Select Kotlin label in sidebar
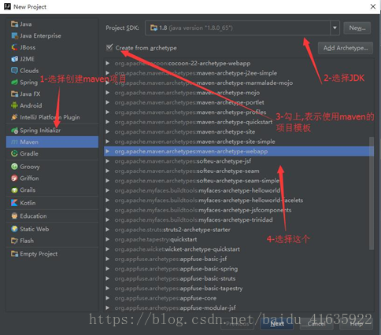Viewport: 381px width, 335px height. [x=28, y=203]
